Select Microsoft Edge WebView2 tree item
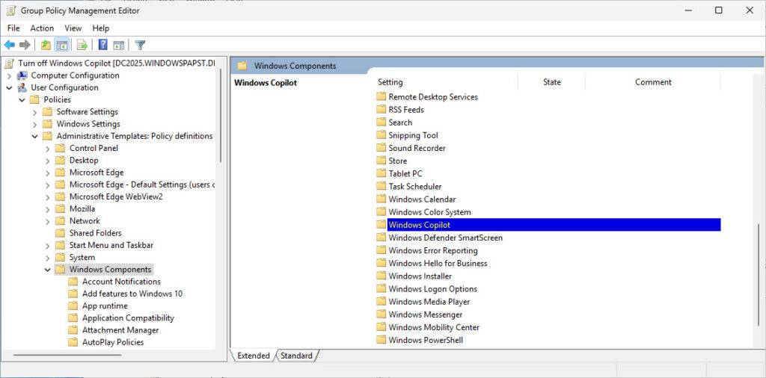 (116, 196)
